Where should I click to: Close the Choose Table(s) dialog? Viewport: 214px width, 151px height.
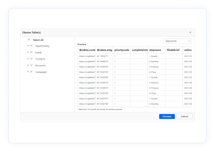(x=190, y=32)
